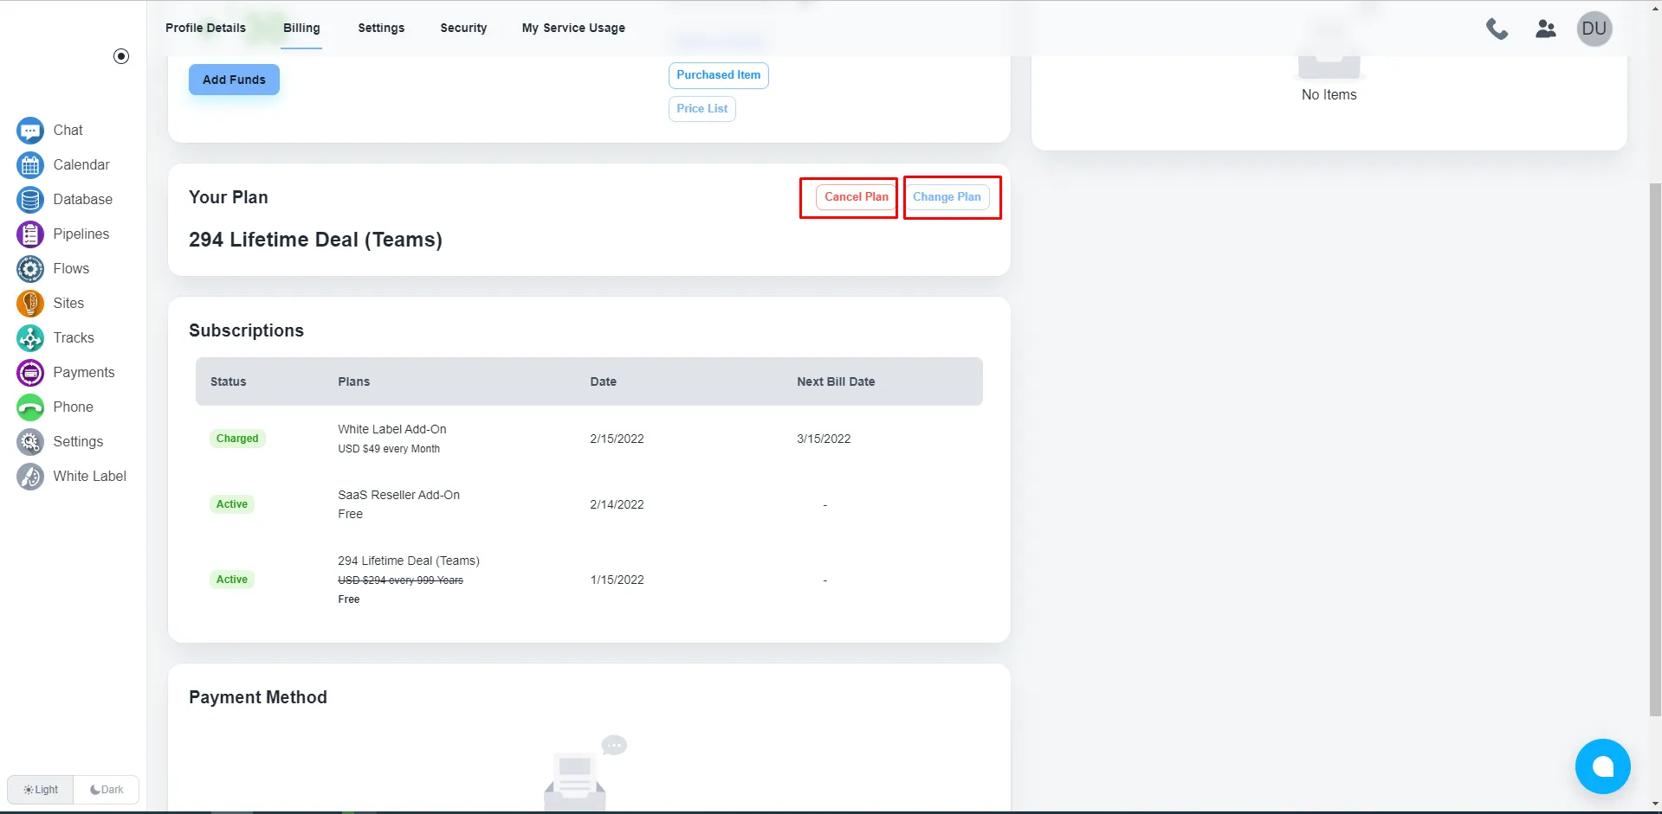The image size is (1662, 814).
Task: Click the page vertical scrollbar
Action: coord(1655,450)
